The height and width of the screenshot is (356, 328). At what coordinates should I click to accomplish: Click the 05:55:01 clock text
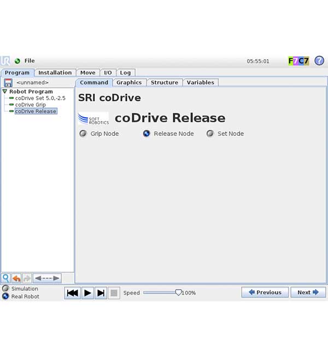pos(258,61)
